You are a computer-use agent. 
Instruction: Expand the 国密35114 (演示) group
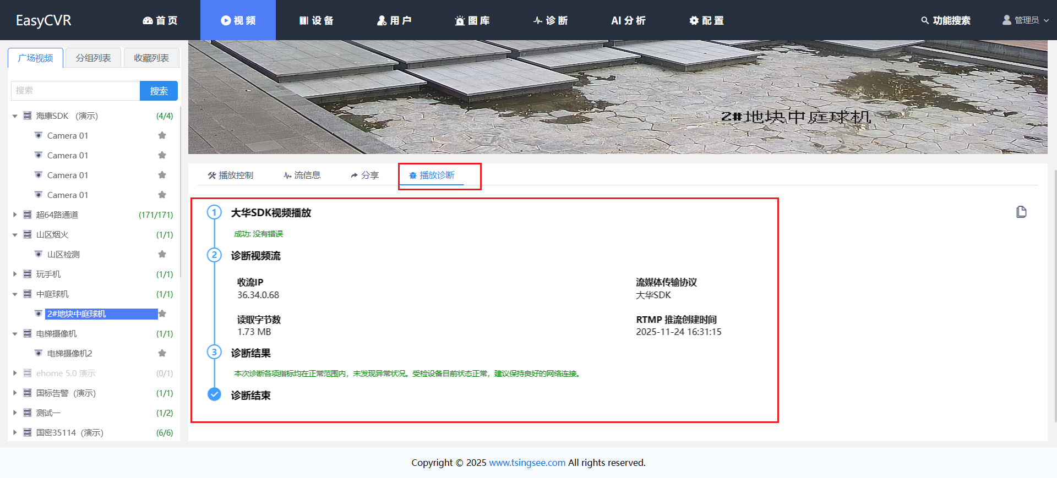pyautogui.click(x=15, y=433)
